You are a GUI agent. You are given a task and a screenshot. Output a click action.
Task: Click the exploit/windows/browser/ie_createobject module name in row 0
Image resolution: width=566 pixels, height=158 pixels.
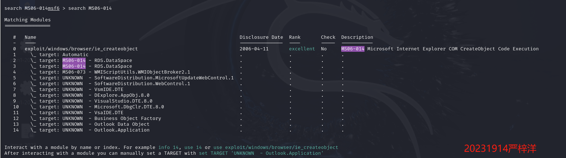pos(81,49)
